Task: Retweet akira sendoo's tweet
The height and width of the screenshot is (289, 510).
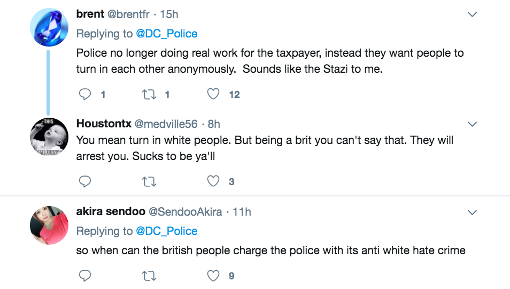Action: (149, 276)
